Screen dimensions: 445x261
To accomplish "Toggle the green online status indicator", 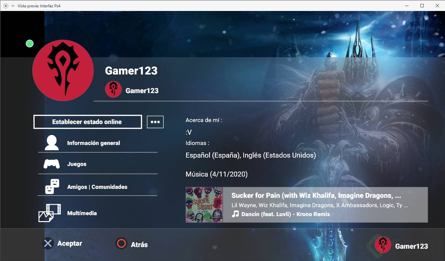I will pyautogui.click(x=29, y=43).
